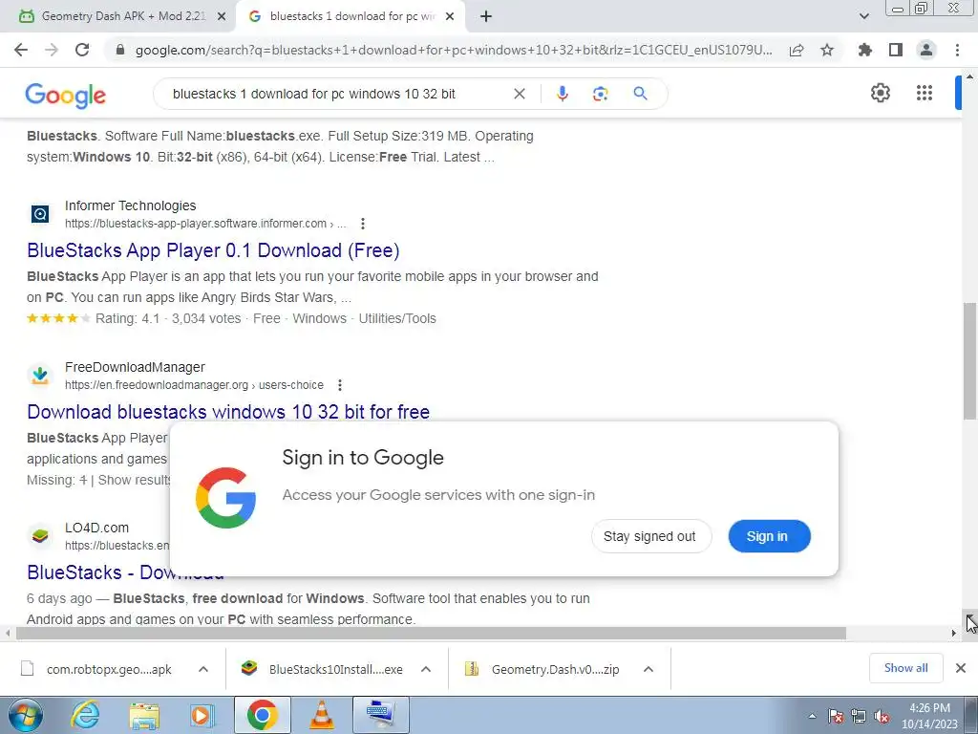The image size is (978, 734).
Task: Click the forward navigation arrow
Action: [x=52, y=50]
